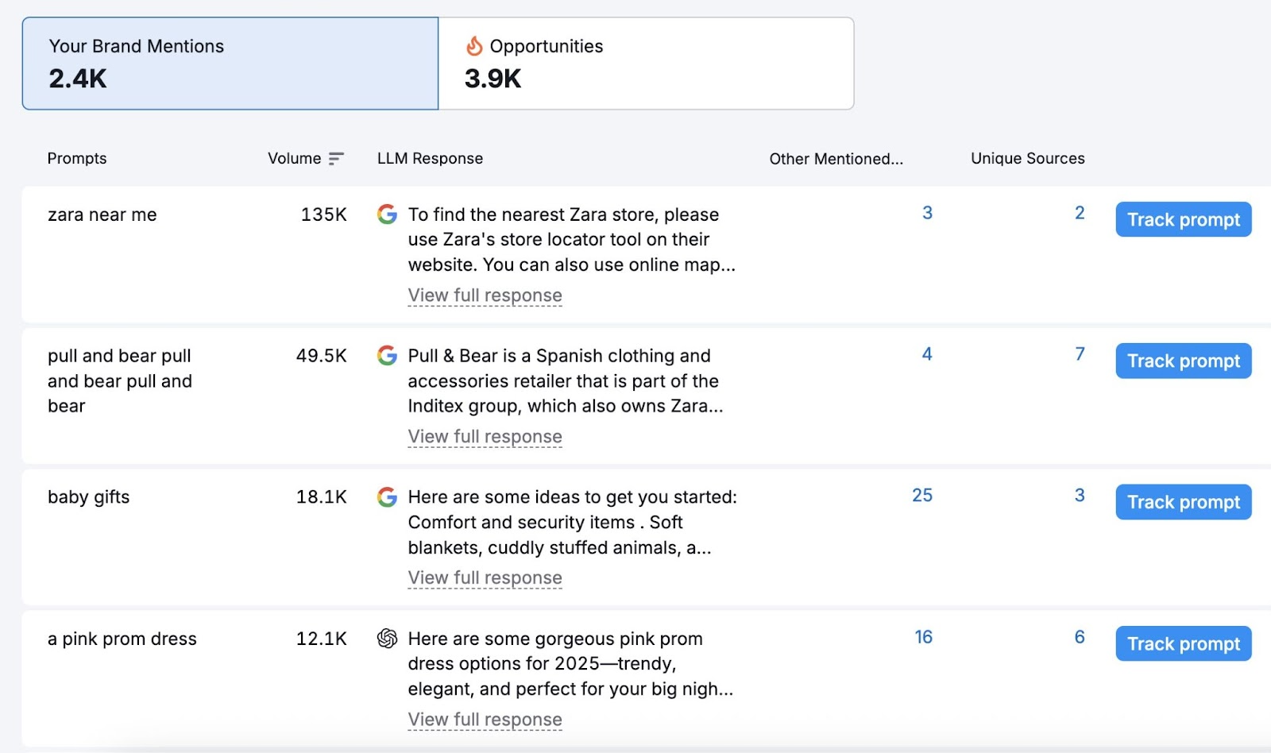
Task: Click the Other Mentioned column header
Action: pos(836,158)
